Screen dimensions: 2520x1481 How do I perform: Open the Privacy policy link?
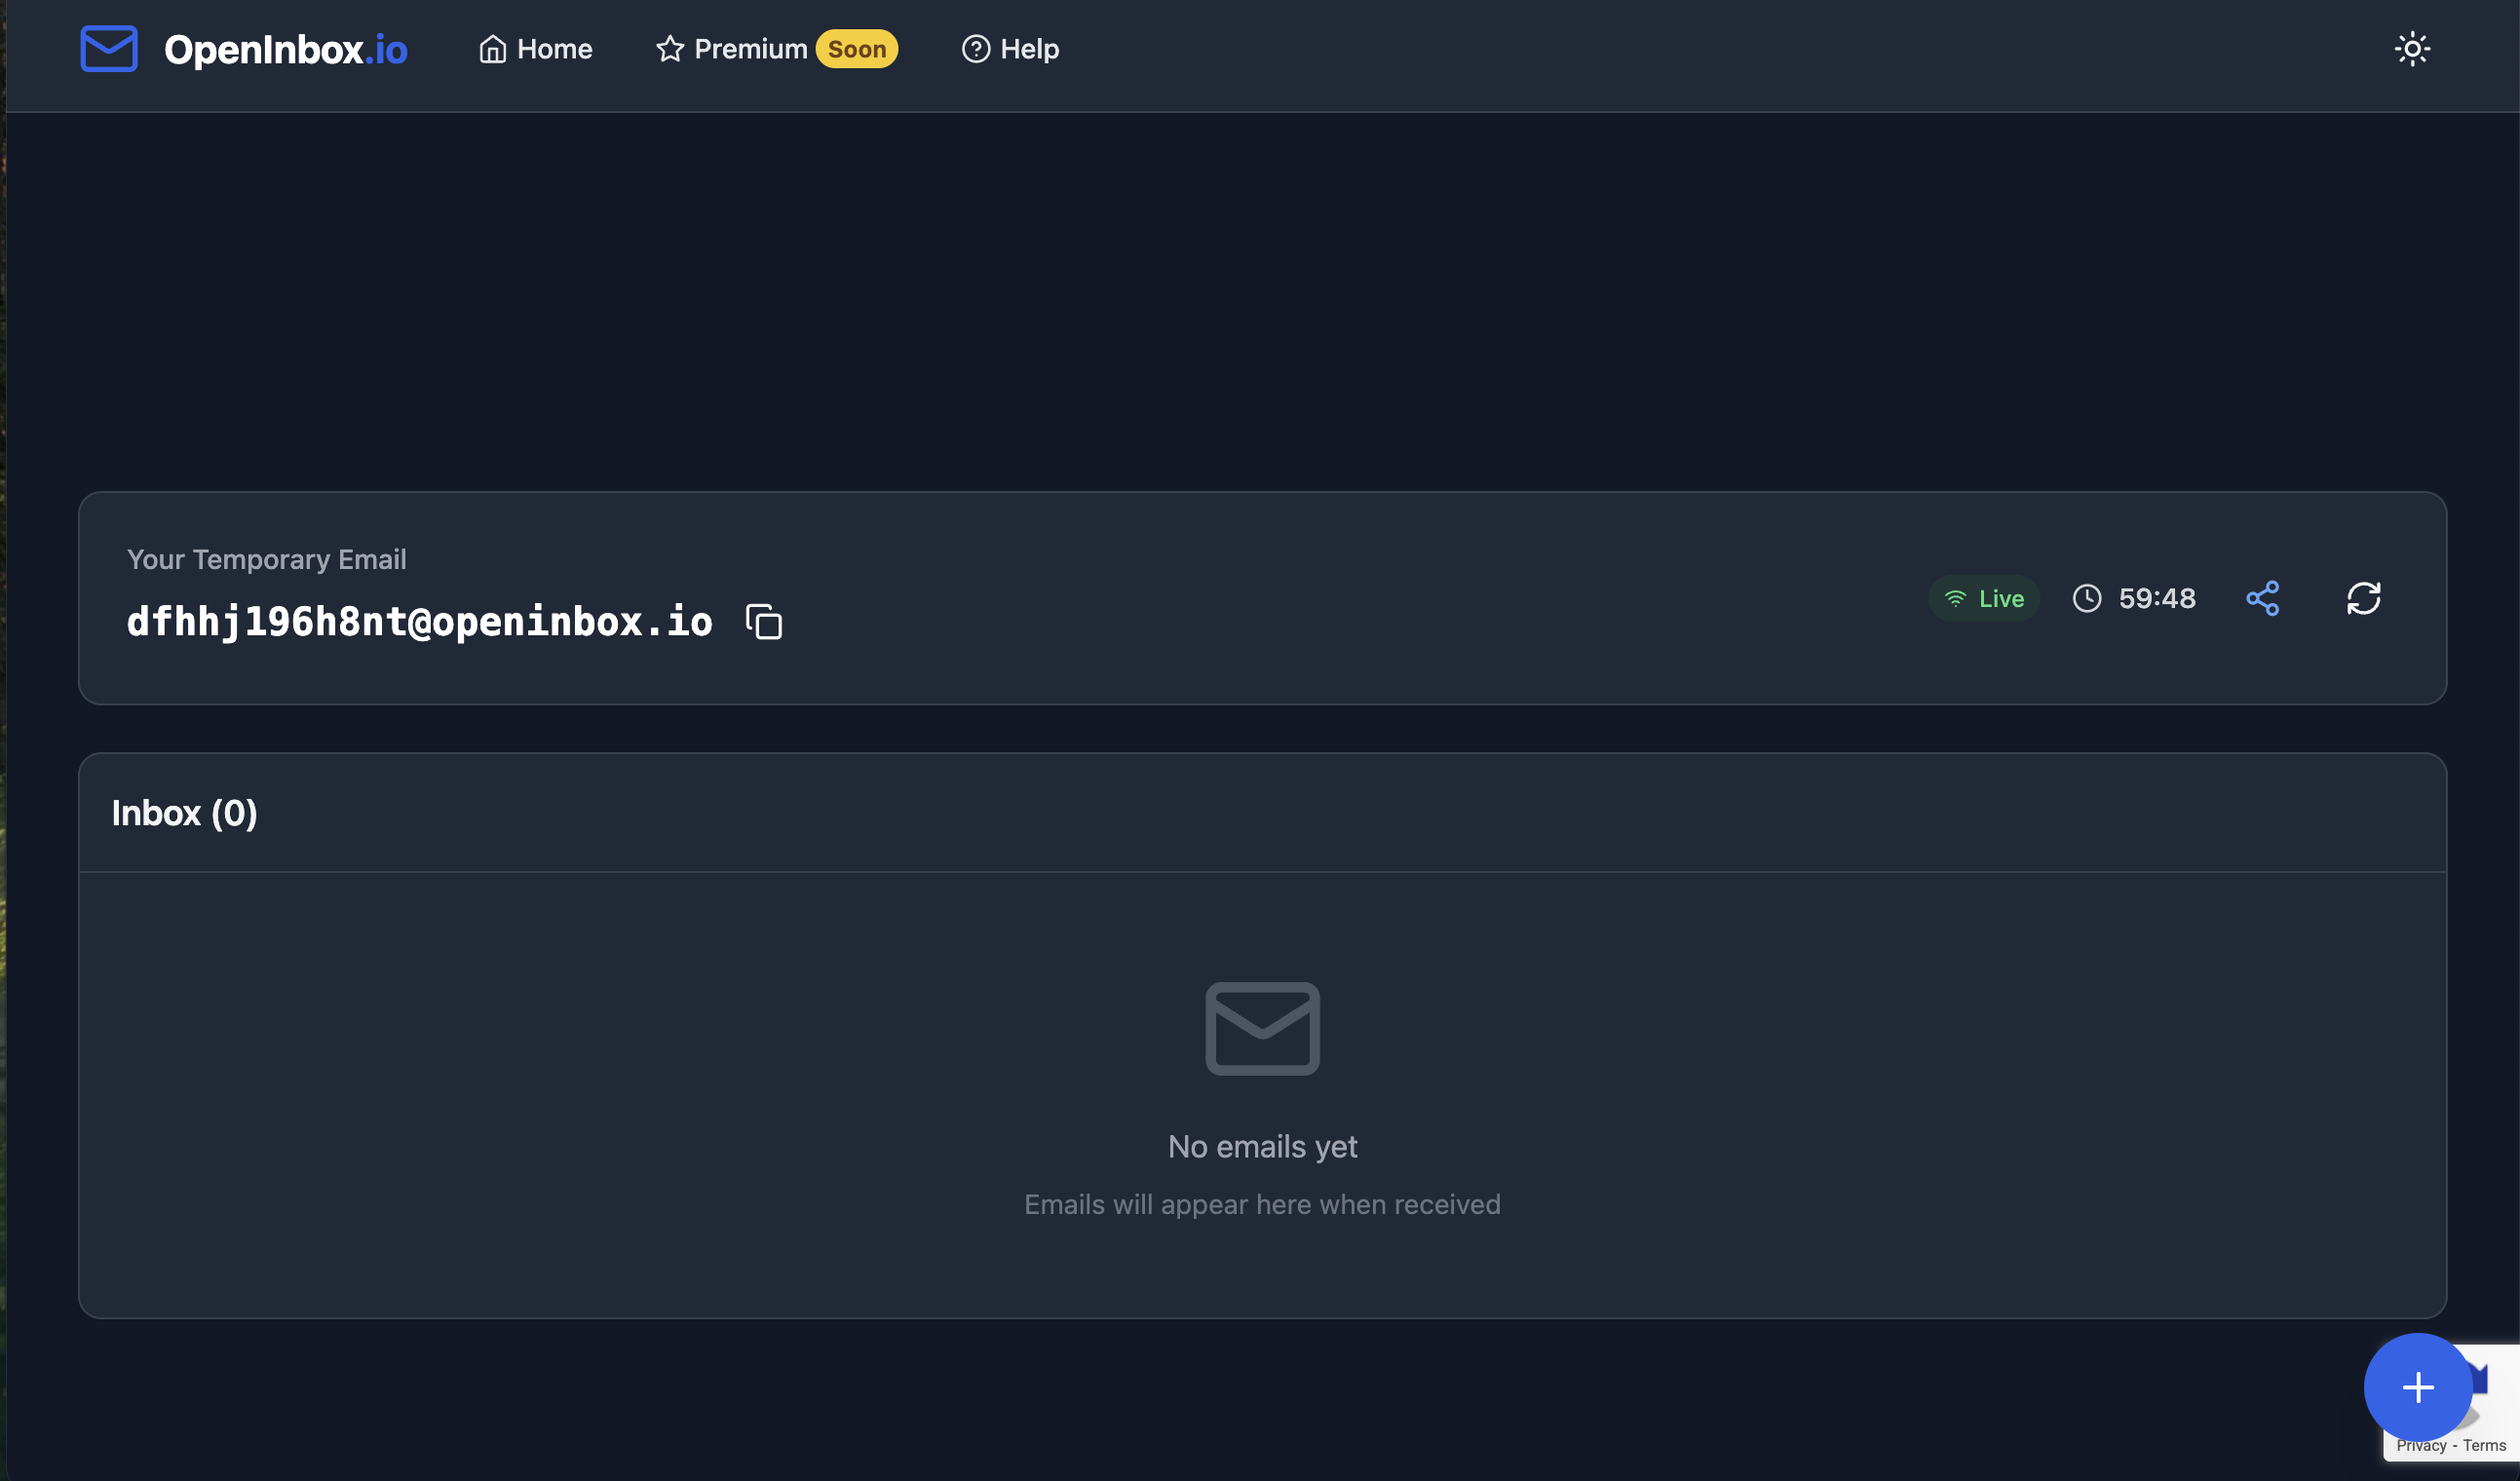2422,1445
